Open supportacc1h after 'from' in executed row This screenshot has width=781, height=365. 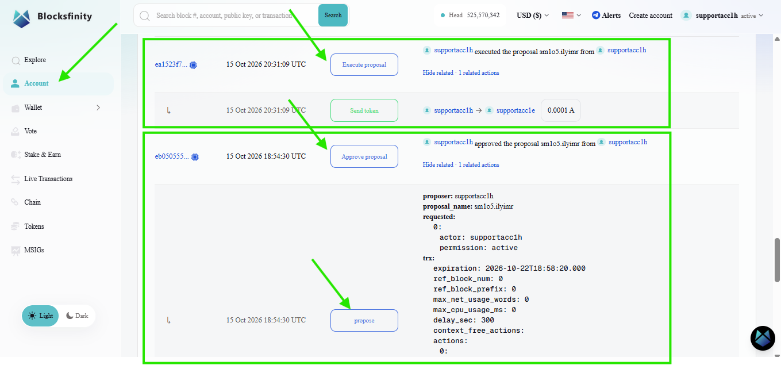[x=626, y=50]
